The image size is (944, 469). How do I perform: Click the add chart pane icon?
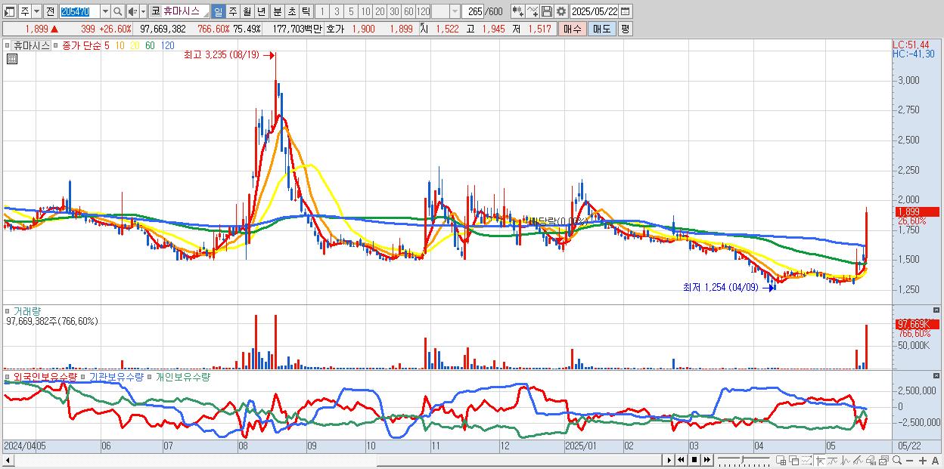(781, 460)
